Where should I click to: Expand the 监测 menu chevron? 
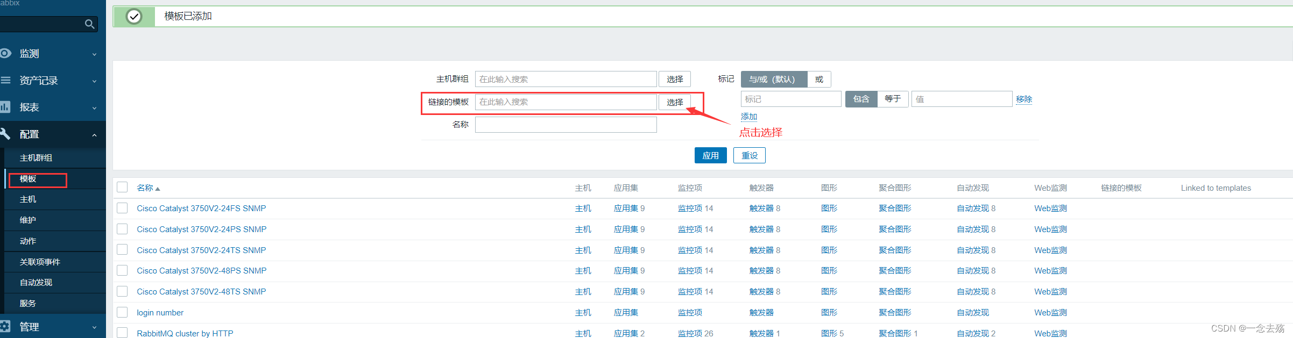point(95,54)
